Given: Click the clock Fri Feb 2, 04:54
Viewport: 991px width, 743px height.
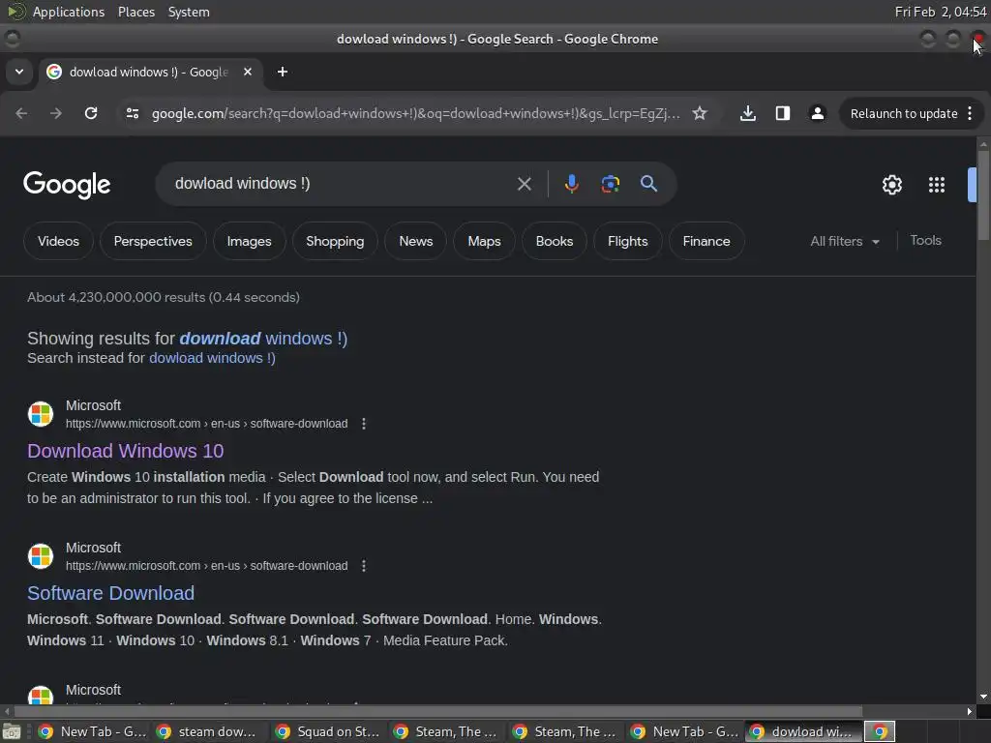Looking at the screenshot, I should (x=941, y=12).
